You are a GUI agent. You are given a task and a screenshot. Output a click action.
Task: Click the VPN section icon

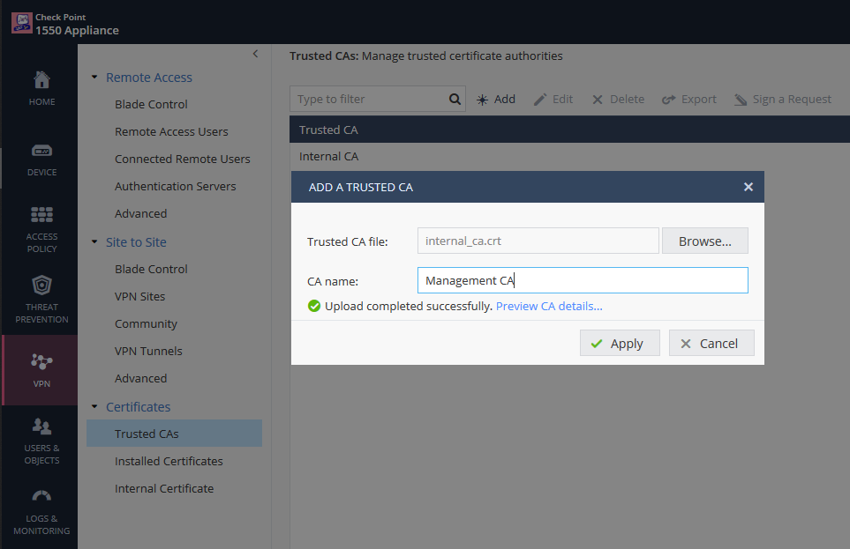(41, 361)
